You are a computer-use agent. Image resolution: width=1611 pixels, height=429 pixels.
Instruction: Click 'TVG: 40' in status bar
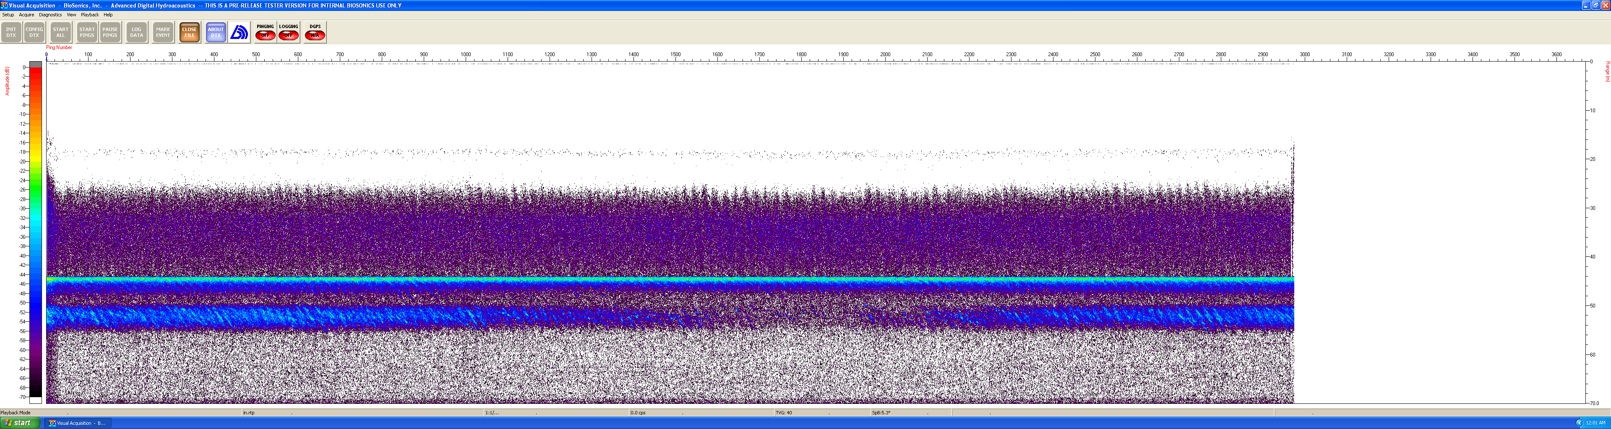(784, 413)
